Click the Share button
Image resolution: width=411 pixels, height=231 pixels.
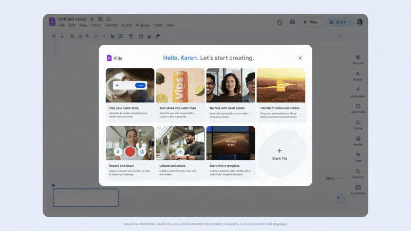pos(339,22)
